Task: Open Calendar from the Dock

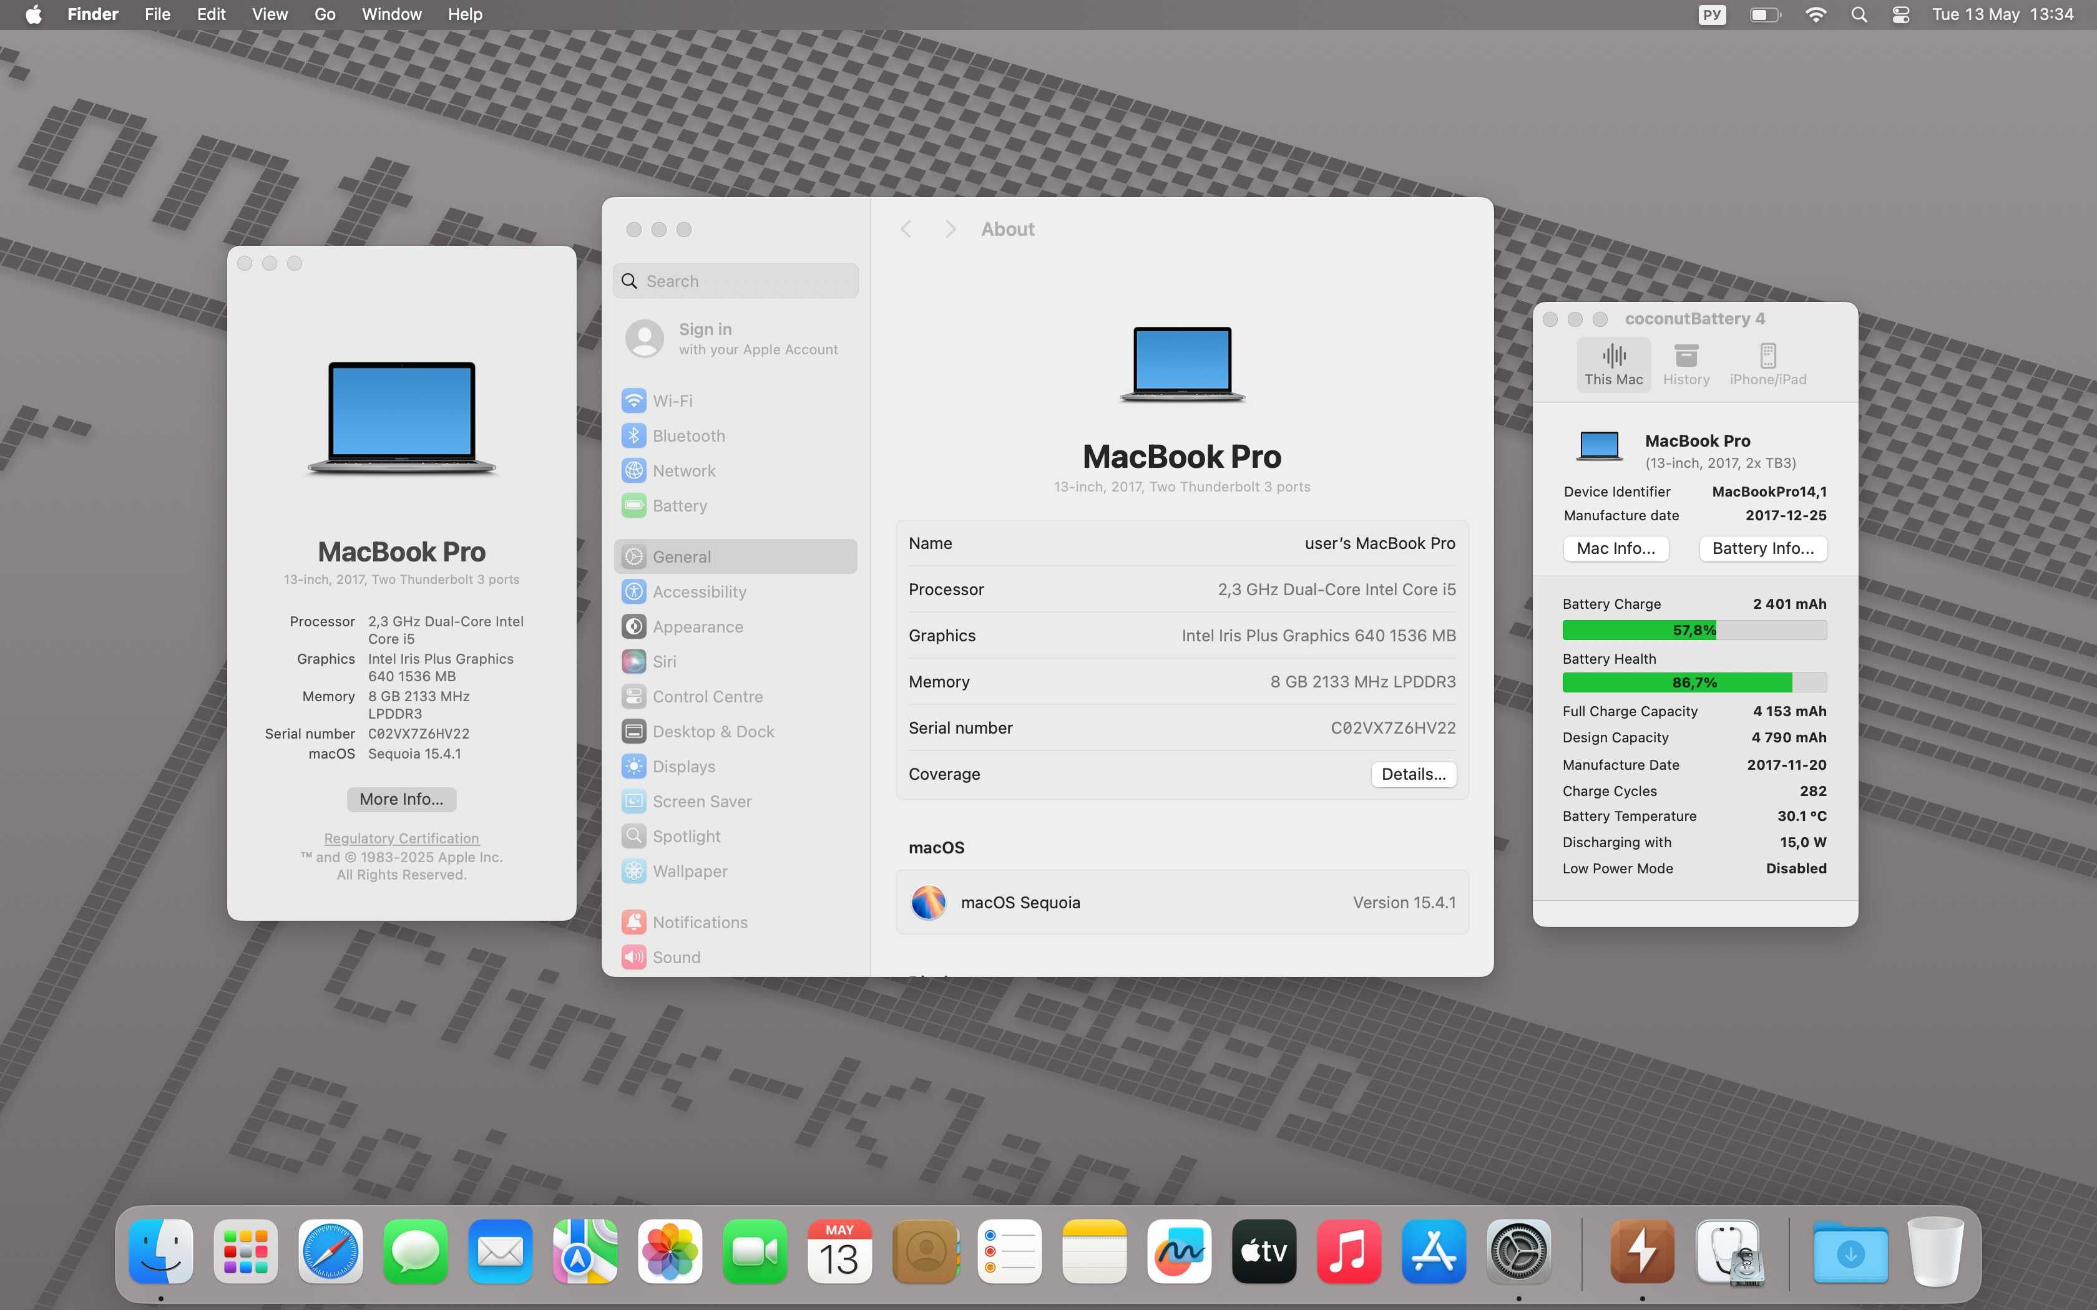Action: (x=839, y=1251)
